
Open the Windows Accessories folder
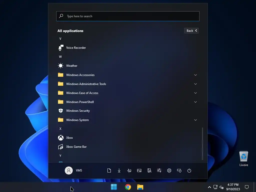(x=128, y=75)
